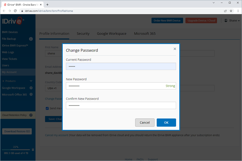Image resolution: width=242 pixels, height=161 pixels.
Task: Open Google Workspace help icon
Action: 31,88
